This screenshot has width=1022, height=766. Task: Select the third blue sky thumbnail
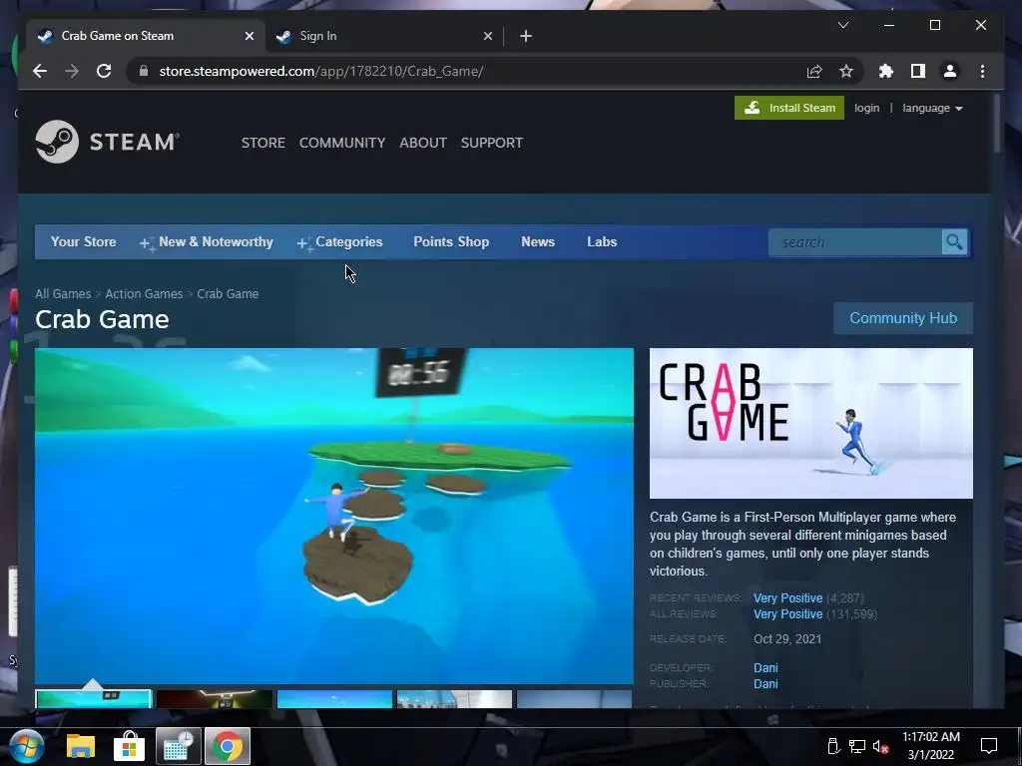334,699
